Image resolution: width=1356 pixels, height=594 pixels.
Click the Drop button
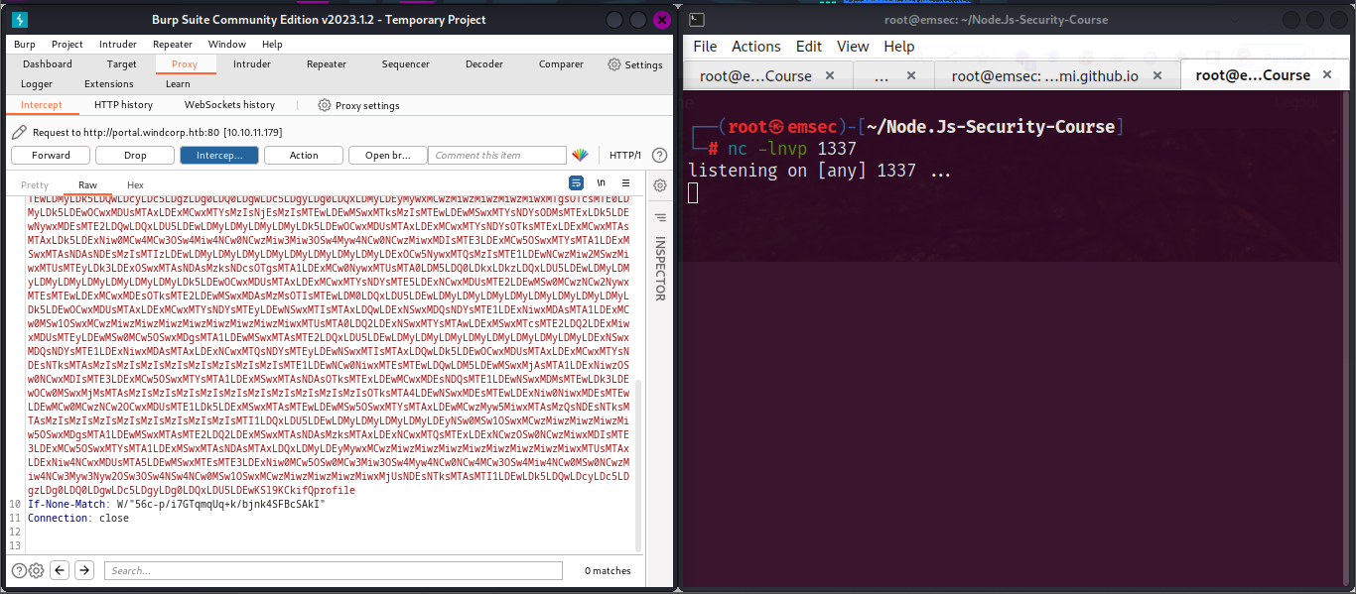tap(135, 156)
